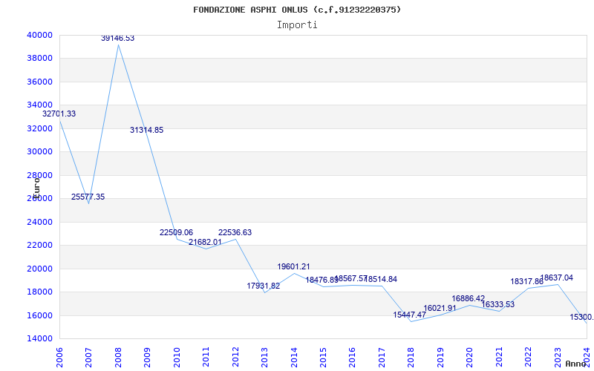Select the data label 39146.53
Viewport: 594px width, 371px height.
[x=117, y=39]
